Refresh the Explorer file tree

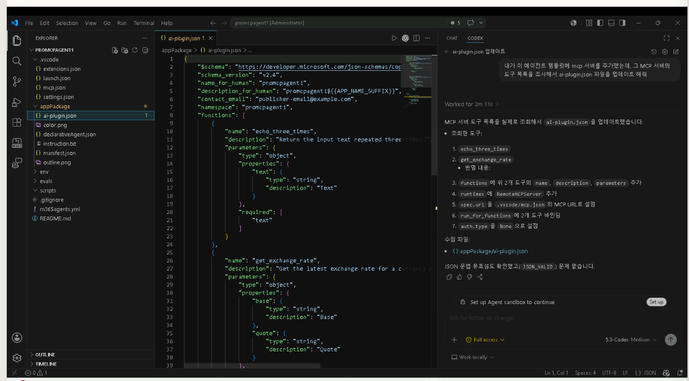click(134, 50)
